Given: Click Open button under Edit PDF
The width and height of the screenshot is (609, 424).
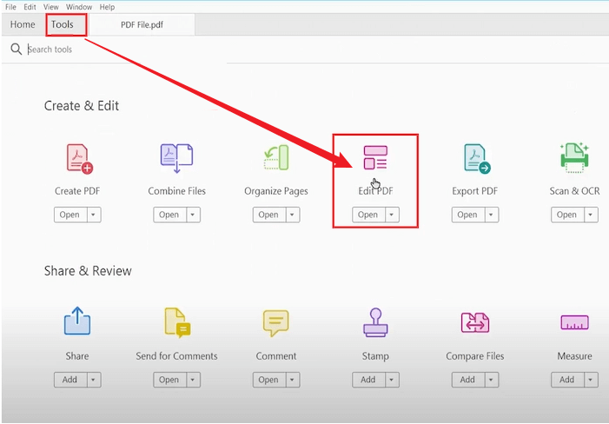Looking at the screenshot, I should click(x=368, y=215).
